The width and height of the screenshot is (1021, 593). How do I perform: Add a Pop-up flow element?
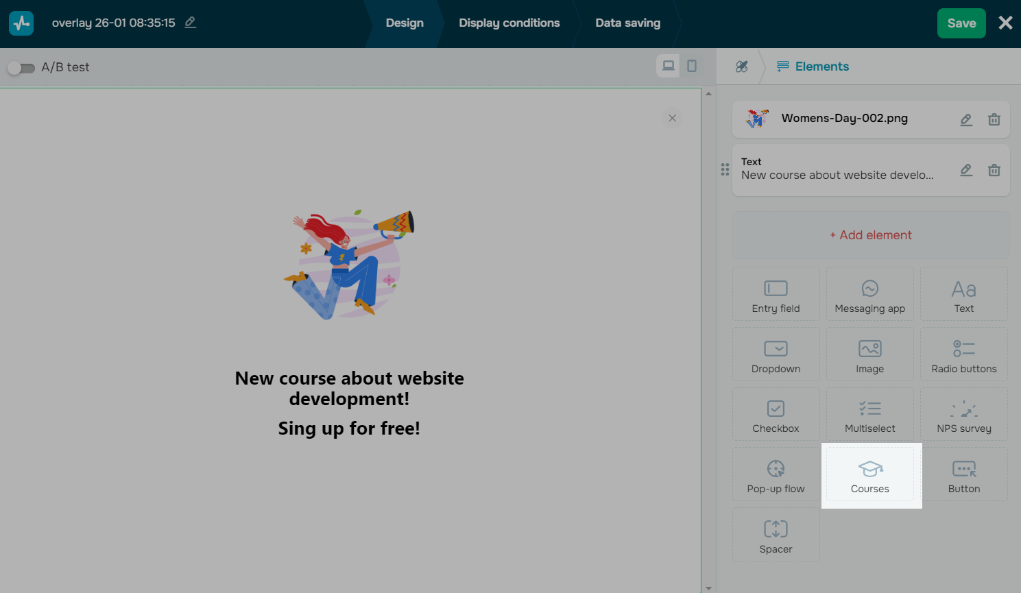pos(776,474)
